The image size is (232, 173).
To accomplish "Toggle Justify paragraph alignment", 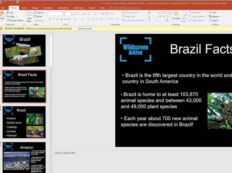I will 101,19.
